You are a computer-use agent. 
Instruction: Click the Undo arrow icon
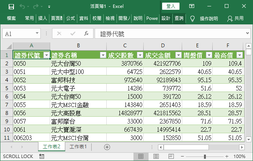22,7
